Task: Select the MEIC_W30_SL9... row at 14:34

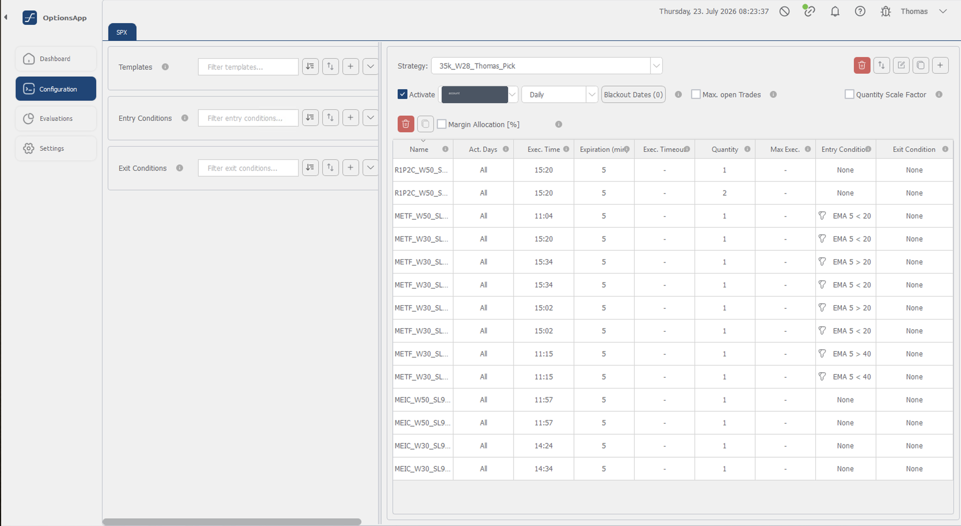Action: click(x=423, y=469)
